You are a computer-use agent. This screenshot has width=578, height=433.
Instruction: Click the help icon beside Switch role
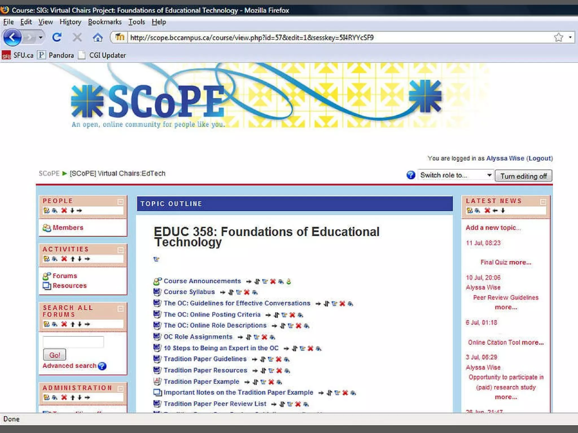411,175
